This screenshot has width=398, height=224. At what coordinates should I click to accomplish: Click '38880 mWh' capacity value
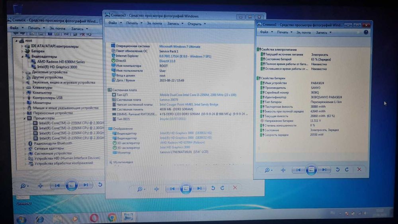coord(318,107)
